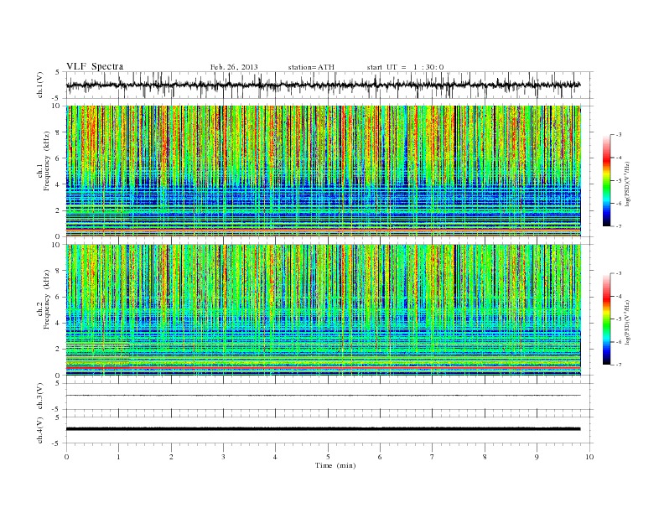
Task: Click the "7" tick on the time axis
Action: 433,457
